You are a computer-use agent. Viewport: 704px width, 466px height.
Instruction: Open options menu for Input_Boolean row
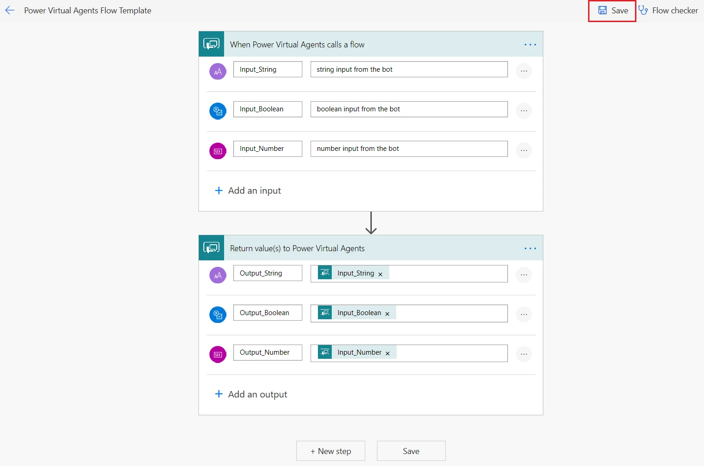(524, 111)
